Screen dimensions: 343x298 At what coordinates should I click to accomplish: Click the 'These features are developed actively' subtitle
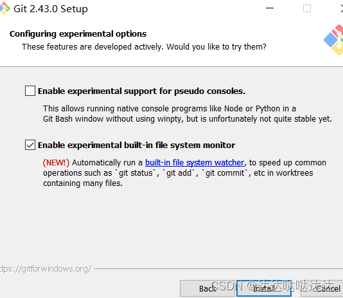click(x=144, y=47)
